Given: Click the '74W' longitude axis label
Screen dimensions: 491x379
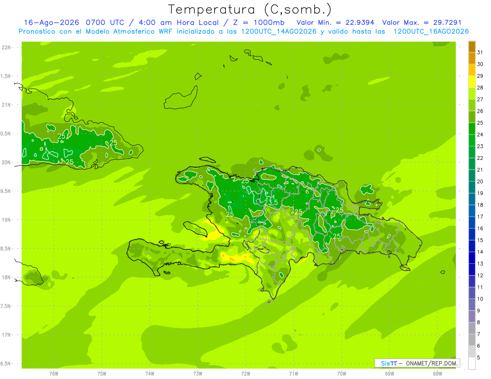Looking at the screenshot, I should pyautogui.click(x=150, y=373).
